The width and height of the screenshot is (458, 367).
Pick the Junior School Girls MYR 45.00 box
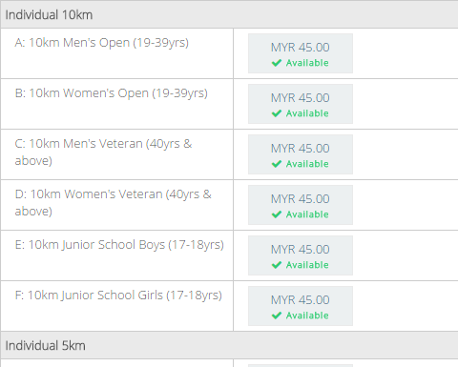click(x=301, y=306)
